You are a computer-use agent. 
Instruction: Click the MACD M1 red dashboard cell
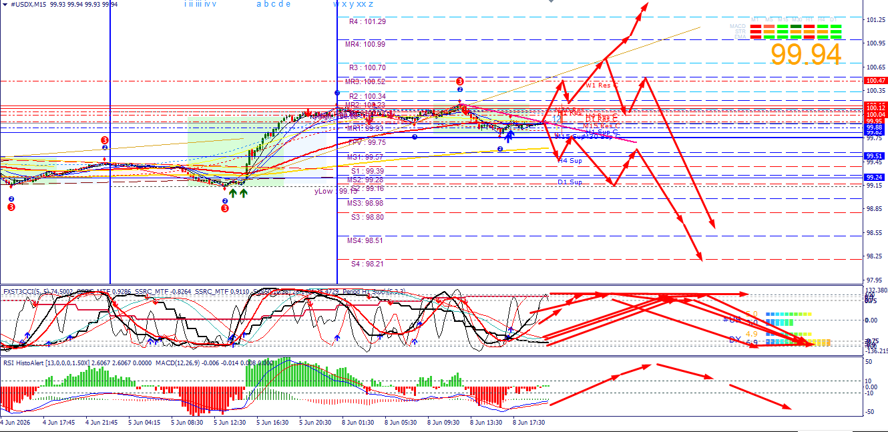755,27
